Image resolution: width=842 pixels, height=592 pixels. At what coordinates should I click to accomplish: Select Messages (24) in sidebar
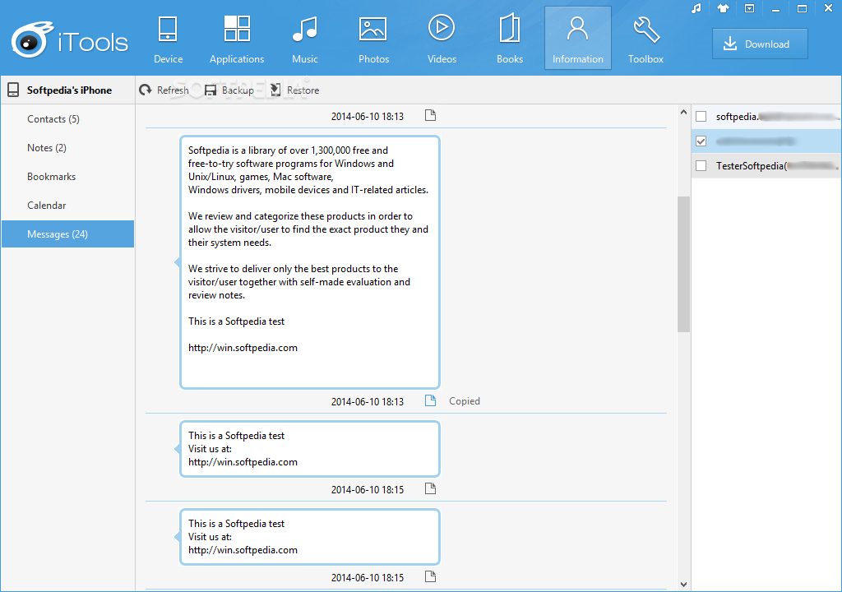coord(67,234)
